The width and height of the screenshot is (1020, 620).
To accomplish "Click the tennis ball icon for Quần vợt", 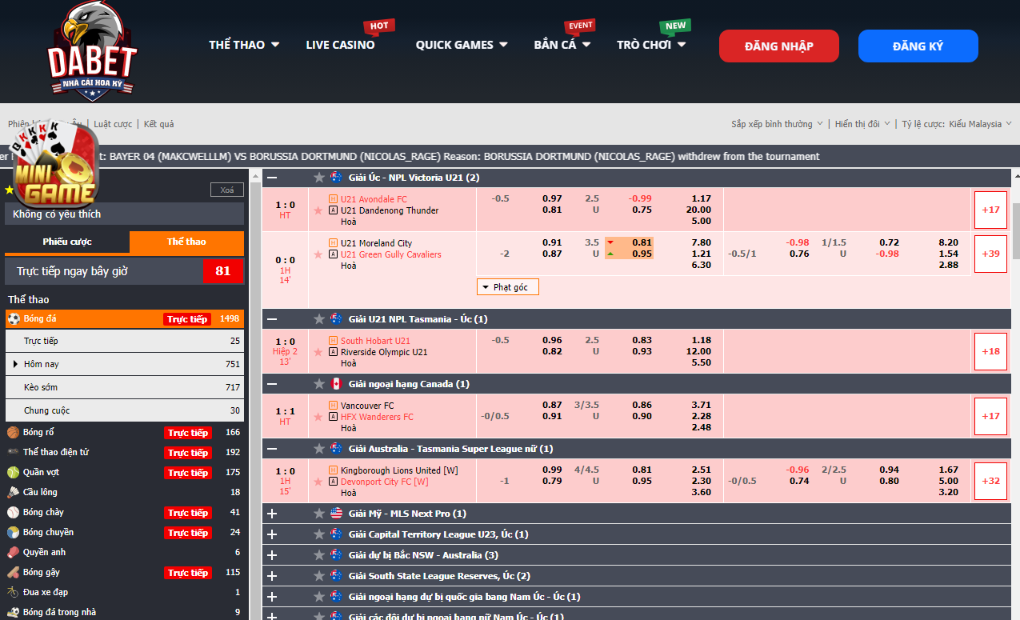I will coord(14,473).
